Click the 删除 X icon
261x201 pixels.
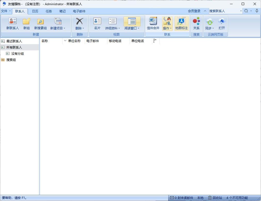[80, 21]
